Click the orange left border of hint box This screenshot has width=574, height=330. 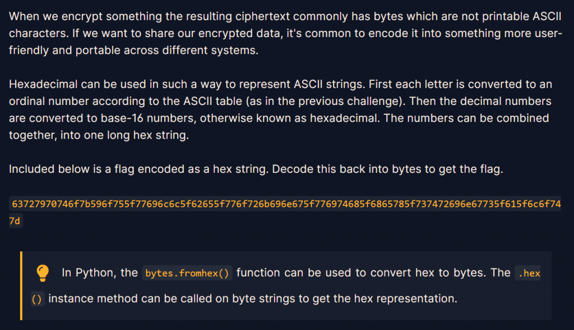click(x=21, y=286)
